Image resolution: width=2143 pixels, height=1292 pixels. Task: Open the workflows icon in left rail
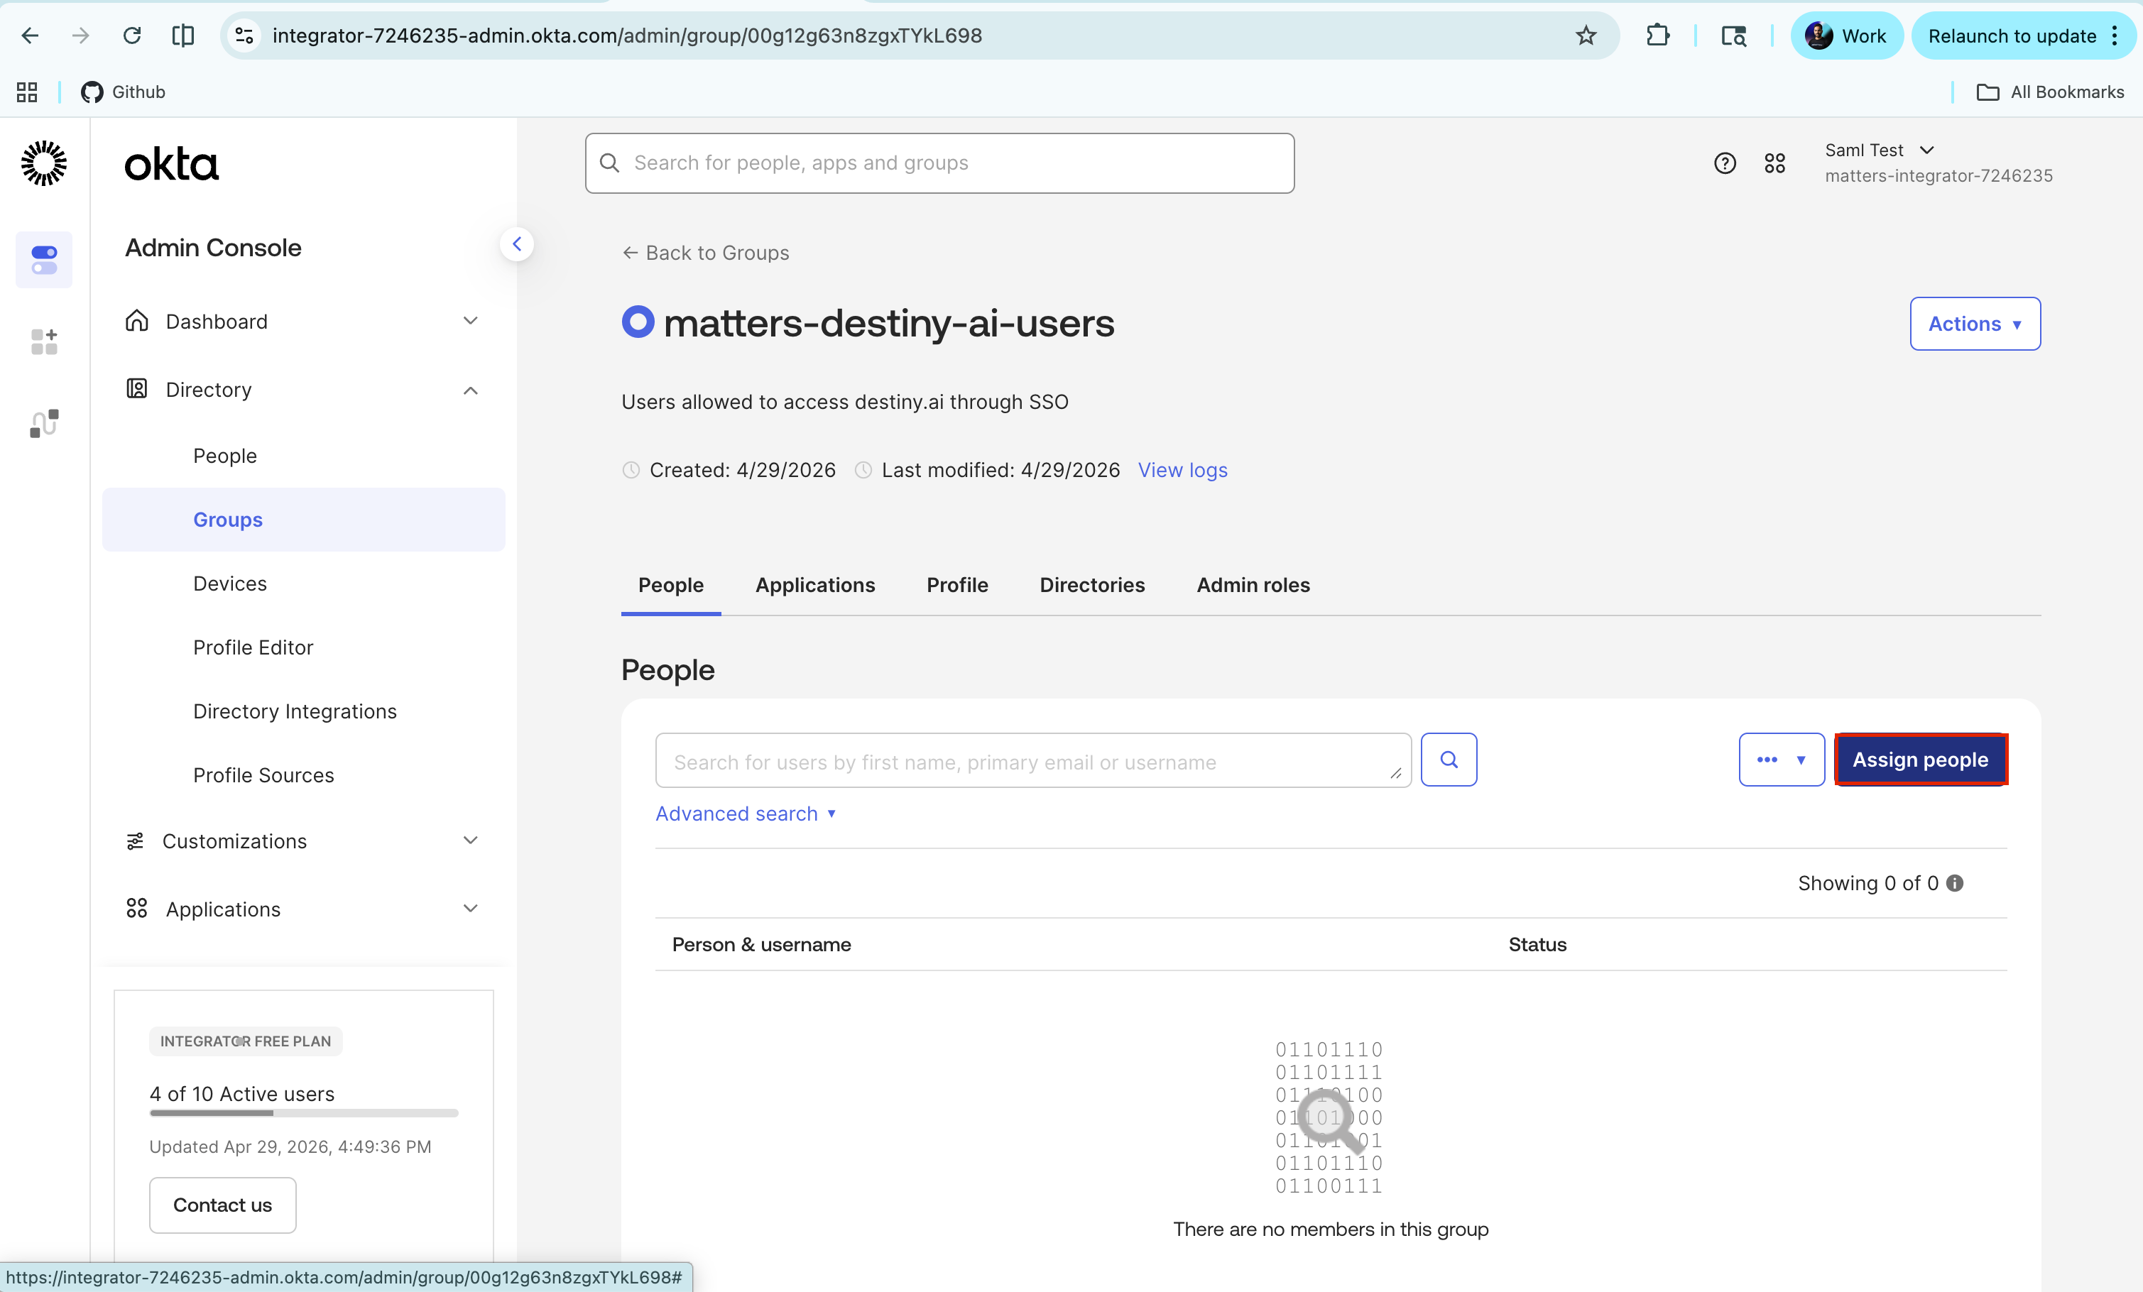tap(43, 423)
